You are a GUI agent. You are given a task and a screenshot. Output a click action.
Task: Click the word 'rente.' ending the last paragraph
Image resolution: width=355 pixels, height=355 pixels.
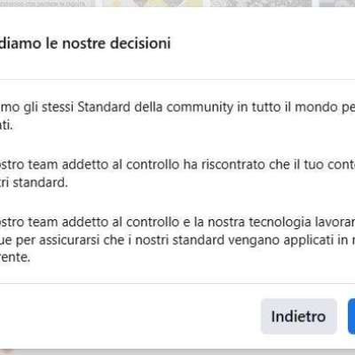coord(15,257)
